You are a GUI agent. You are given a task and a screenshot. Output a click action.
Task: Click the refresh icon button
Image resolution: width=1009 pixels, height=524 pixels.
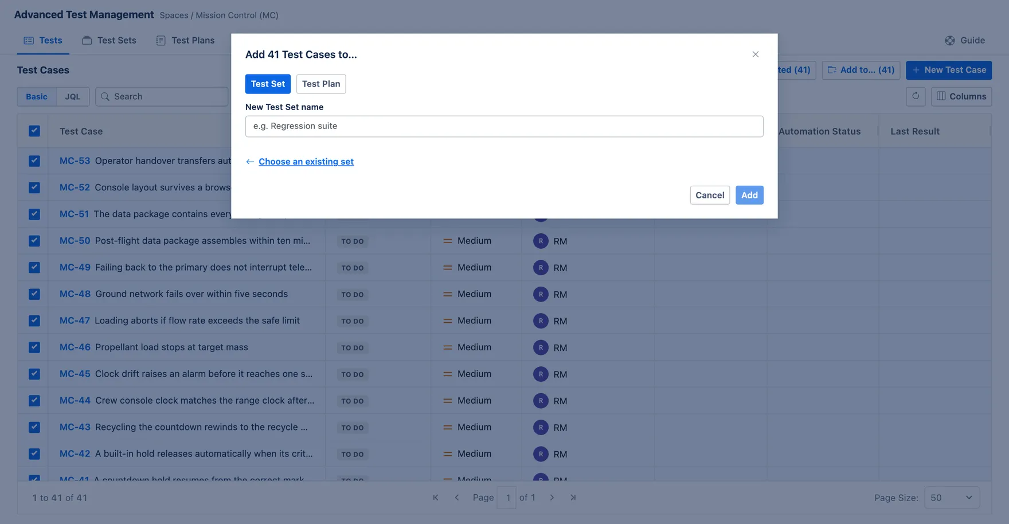[916, 96]
